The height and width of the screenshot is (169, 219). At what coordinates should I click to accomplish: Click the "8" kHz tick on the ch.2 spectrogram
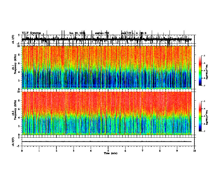tap(20, 101)
